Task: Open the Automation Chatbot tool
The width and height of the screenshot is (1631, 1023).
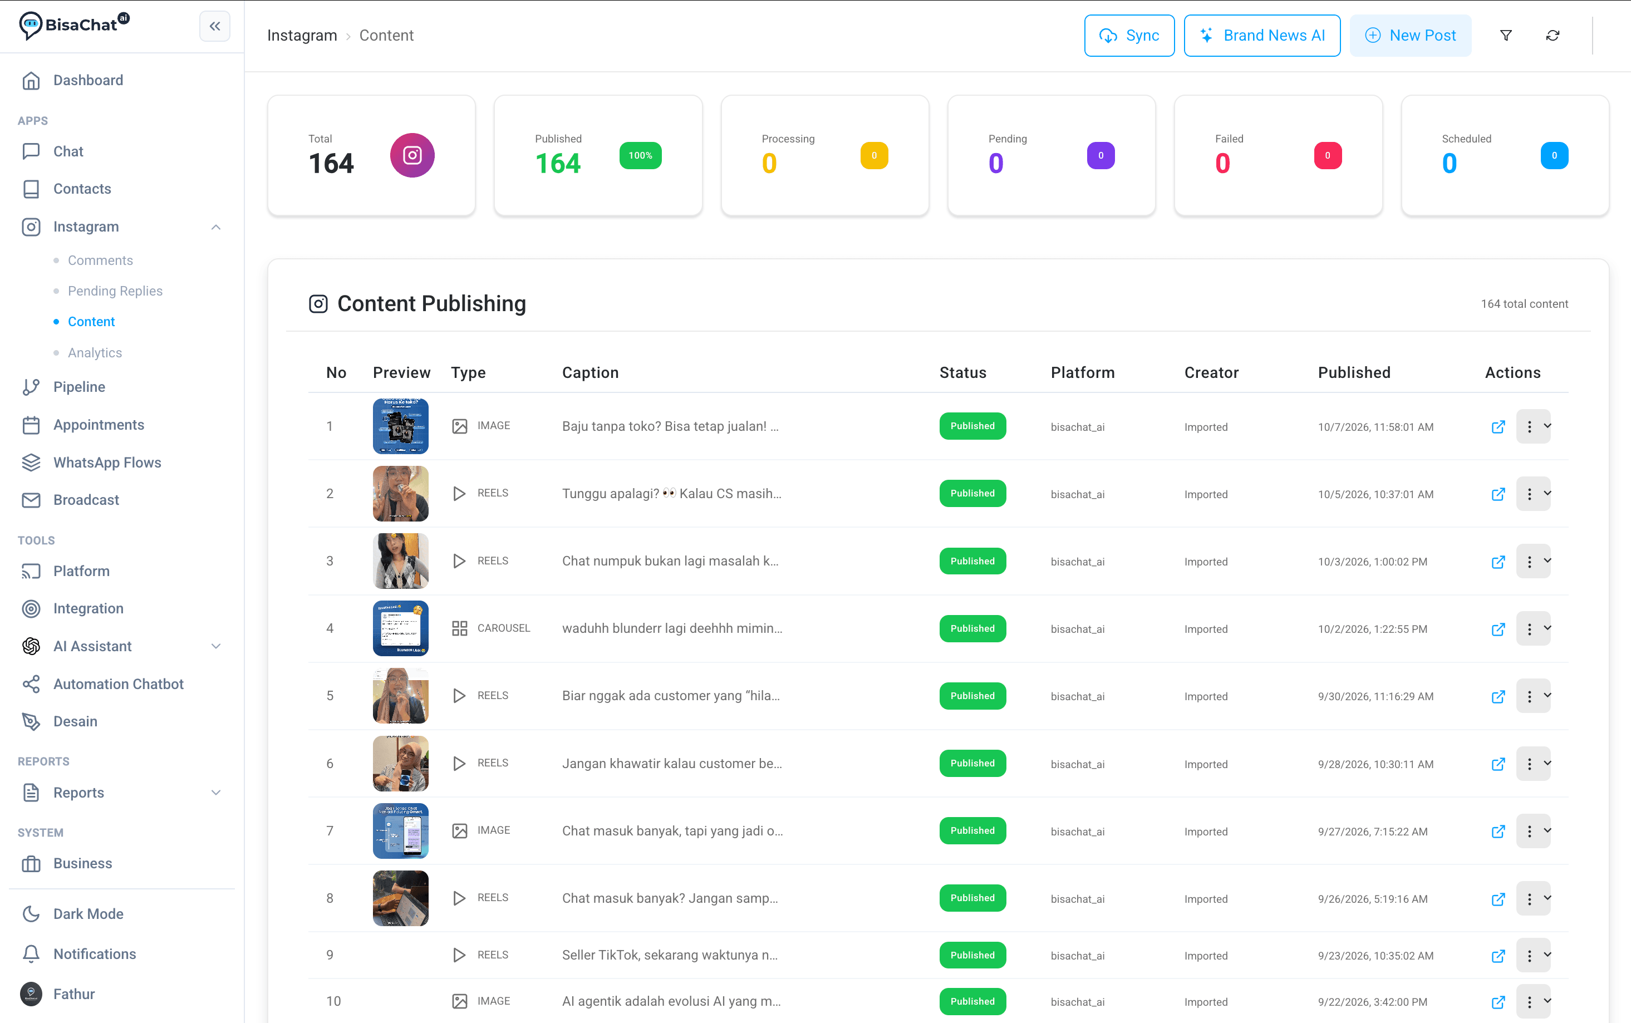Action: tap(119, 684)
